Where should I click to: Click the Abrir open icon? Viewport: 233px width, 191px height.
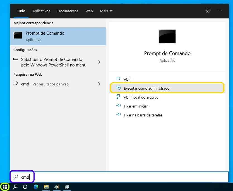click(x=118, y=79)
